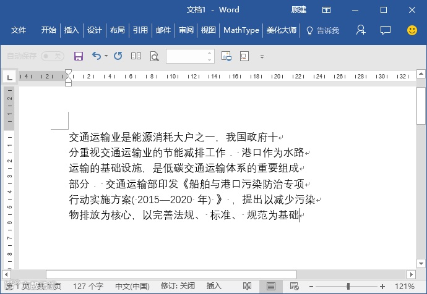Select the 引用 tab
This screenshot has height=294, width=427.
(140, 30)
